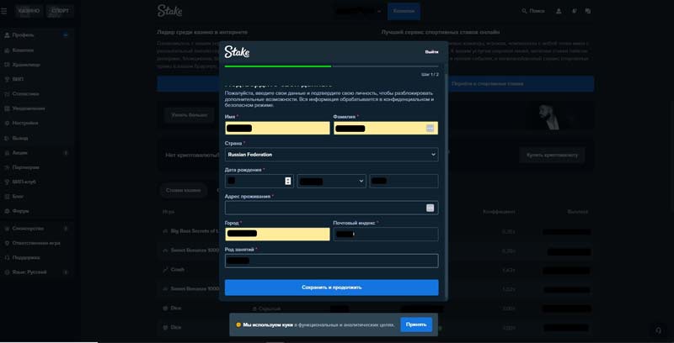Click the Stake logo in the dialog header
The width and height of the screenshot is (674, 343).
(237, 52)
